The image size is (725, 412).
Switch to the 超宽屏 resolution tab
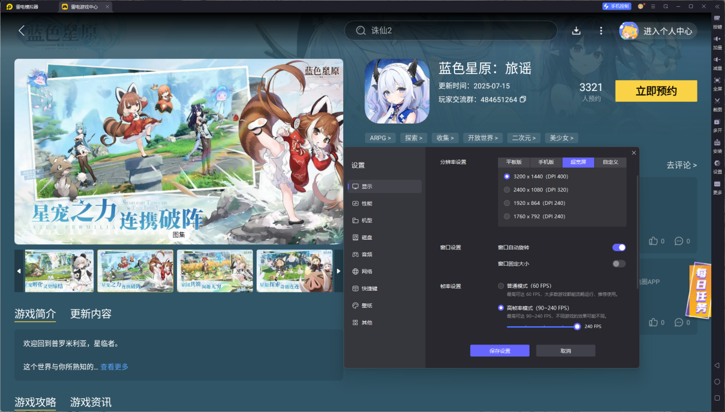point(578,162)
